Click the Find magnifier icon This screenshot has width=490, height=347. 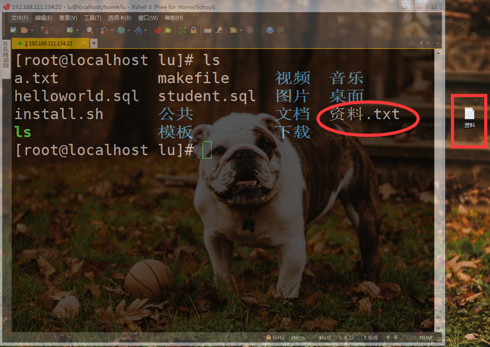coord(90,30)
